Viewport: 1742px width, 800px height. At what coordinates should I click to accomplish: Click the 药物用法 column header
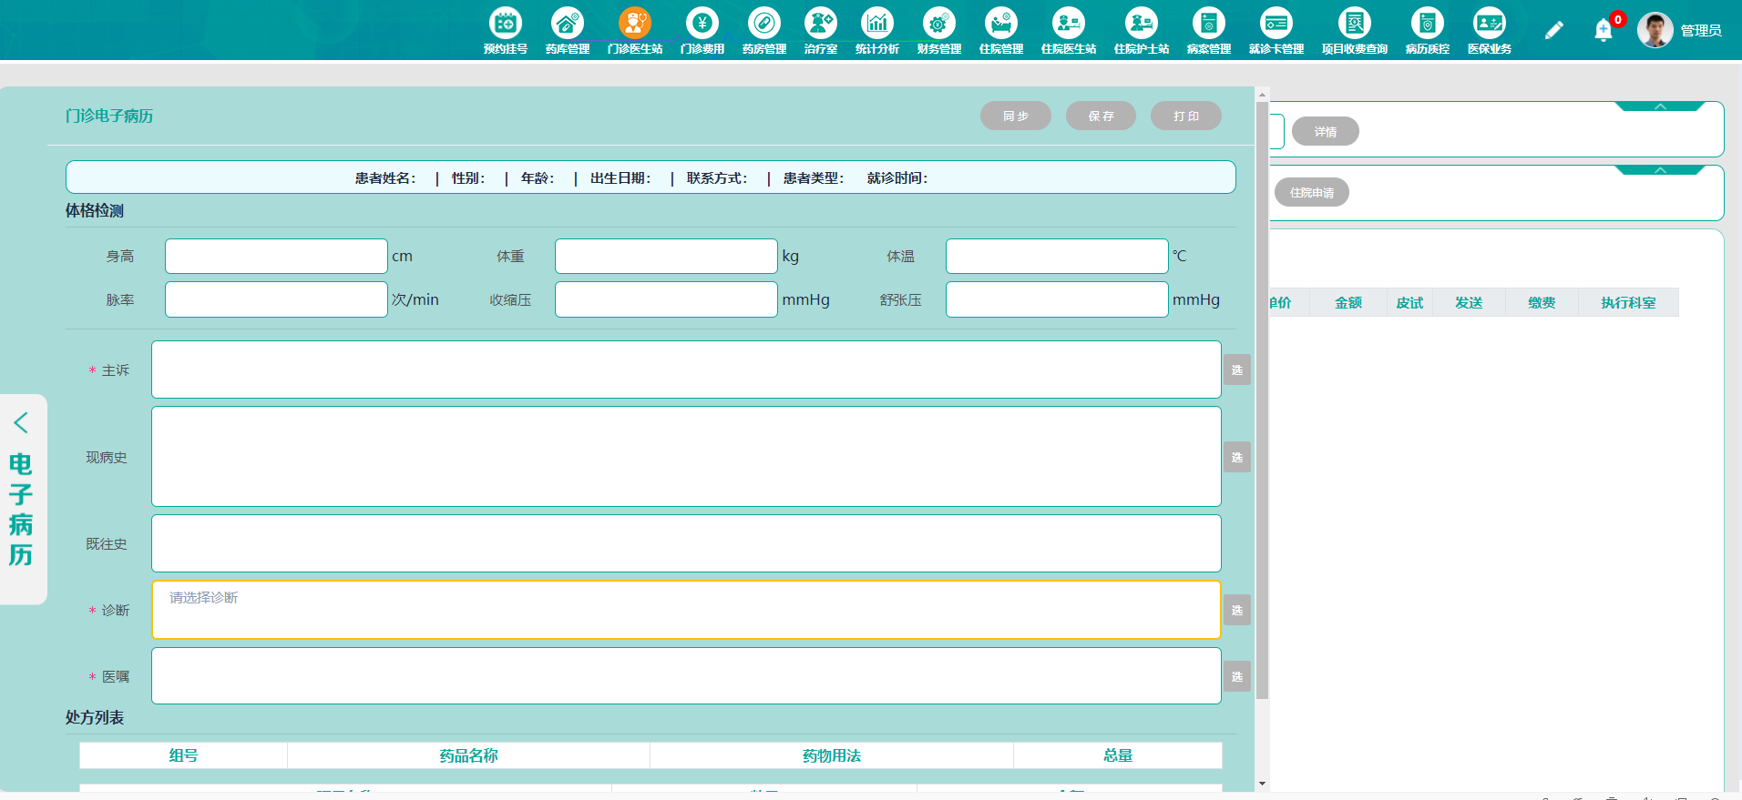(832, 755)
